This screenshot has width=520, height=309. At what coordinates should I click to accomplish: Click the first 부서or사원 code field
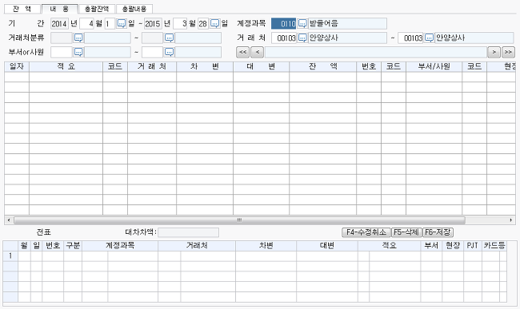point(62,52)
